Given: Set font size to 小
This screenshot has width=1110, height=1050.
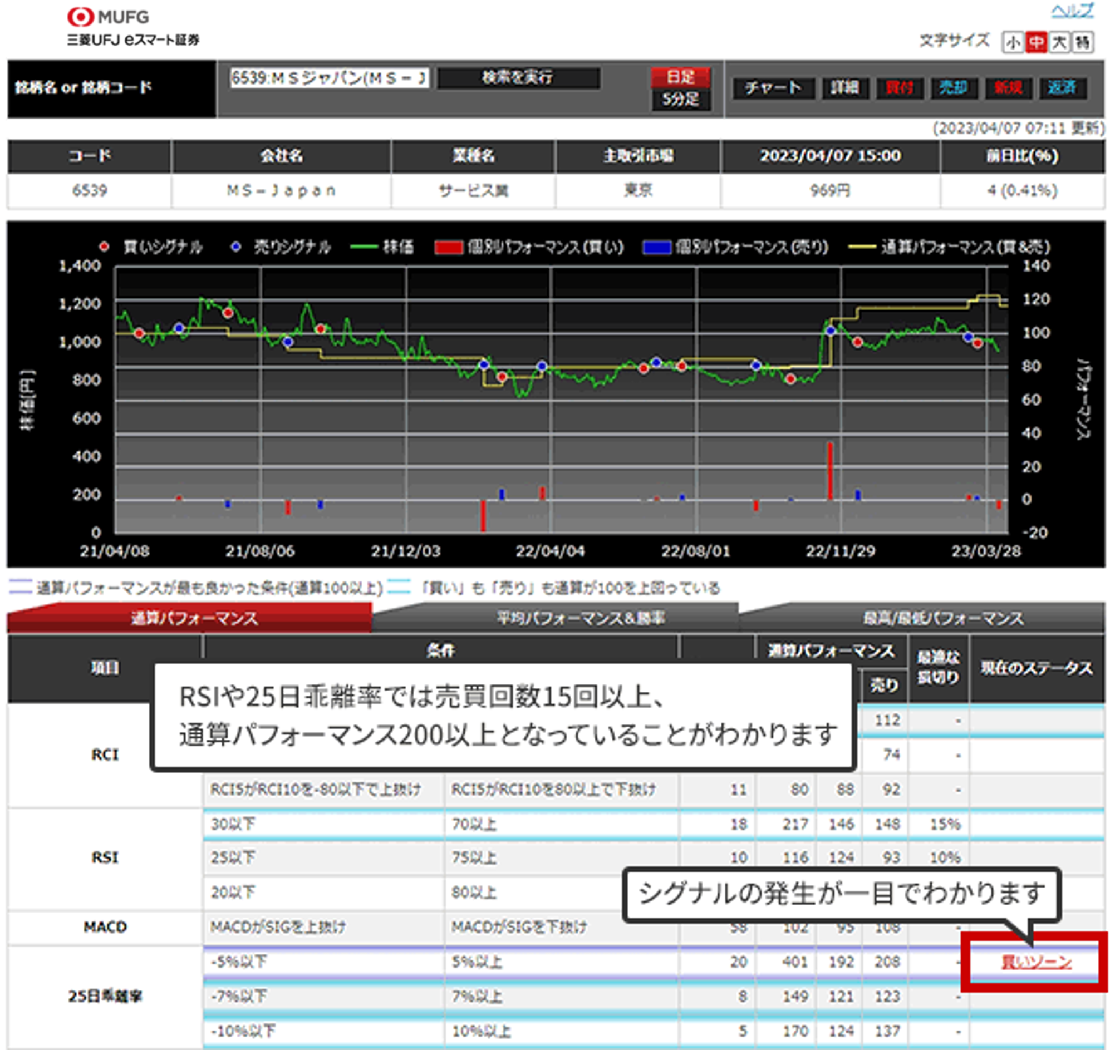Looking at the screenshot, I should [x=1013, y=42].
